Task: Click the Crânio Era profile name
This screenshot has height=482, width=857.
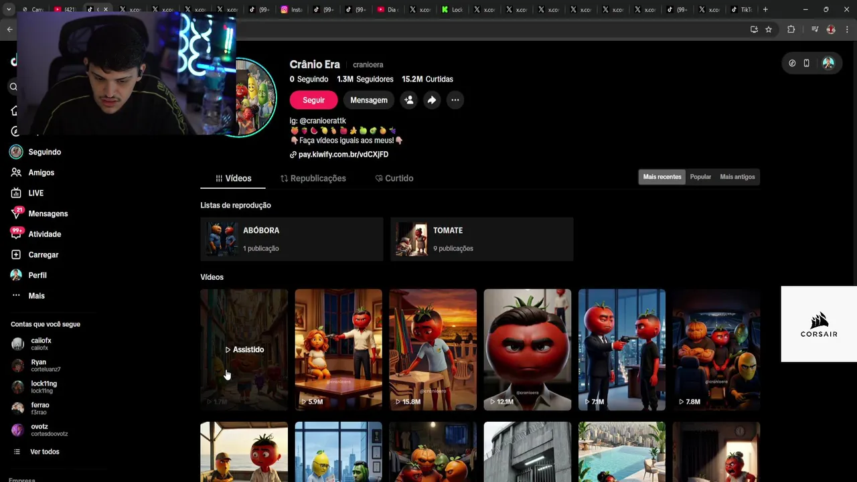Action: pos(315,64)
